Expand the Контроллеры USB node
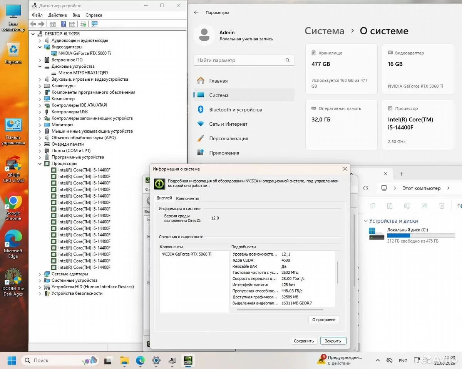This screenshot has width=462, height=369. coord(40,112)
